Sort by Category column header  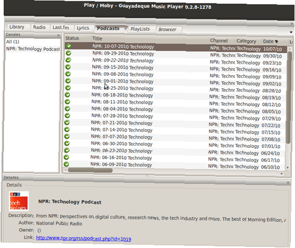246,41
